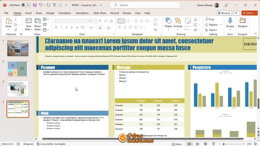Open Reuse Slides pane

pyautogui.click(x=37, y=24)
